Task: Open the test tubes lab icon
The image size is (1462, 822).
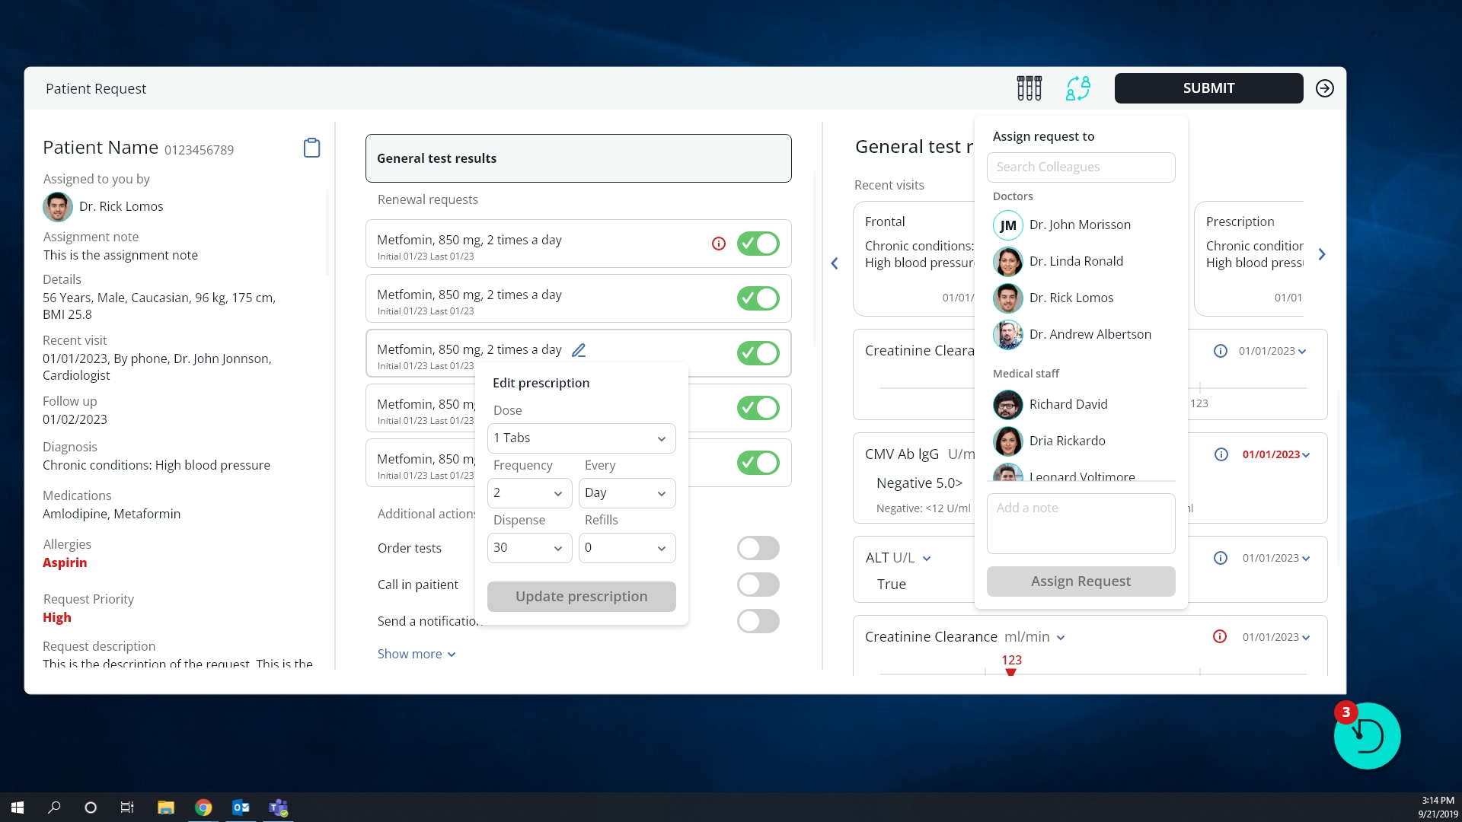Action: (1029, 88)
